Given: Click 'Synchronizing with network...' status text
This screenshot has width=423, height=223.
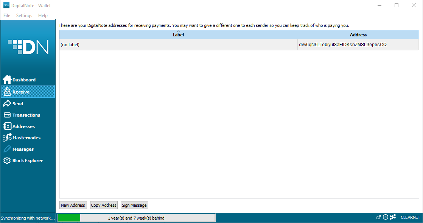Looking at the screenshot, I should pos(28,218).
